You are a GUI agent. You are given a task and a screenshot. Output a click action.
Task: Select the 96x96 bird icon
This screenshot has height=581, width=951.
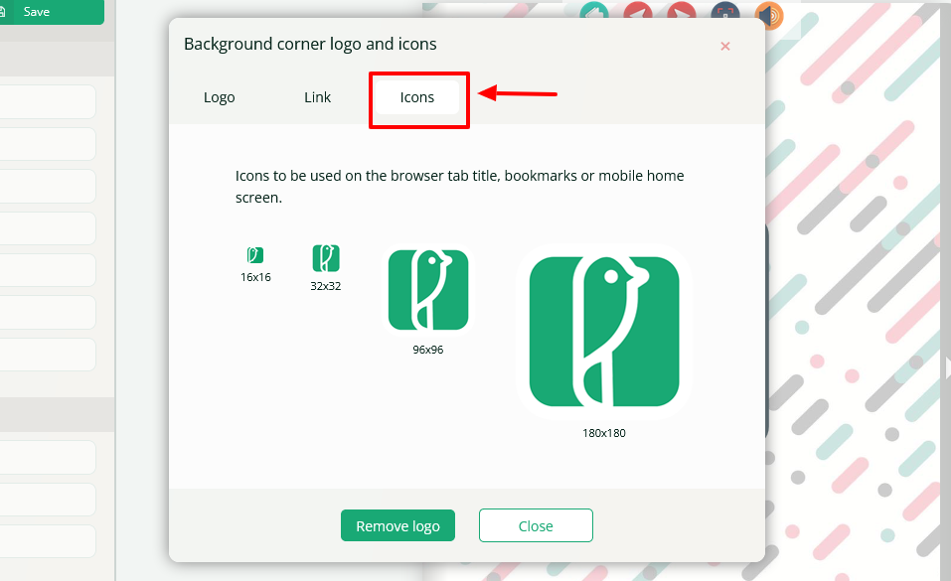(x=428, y=290)
